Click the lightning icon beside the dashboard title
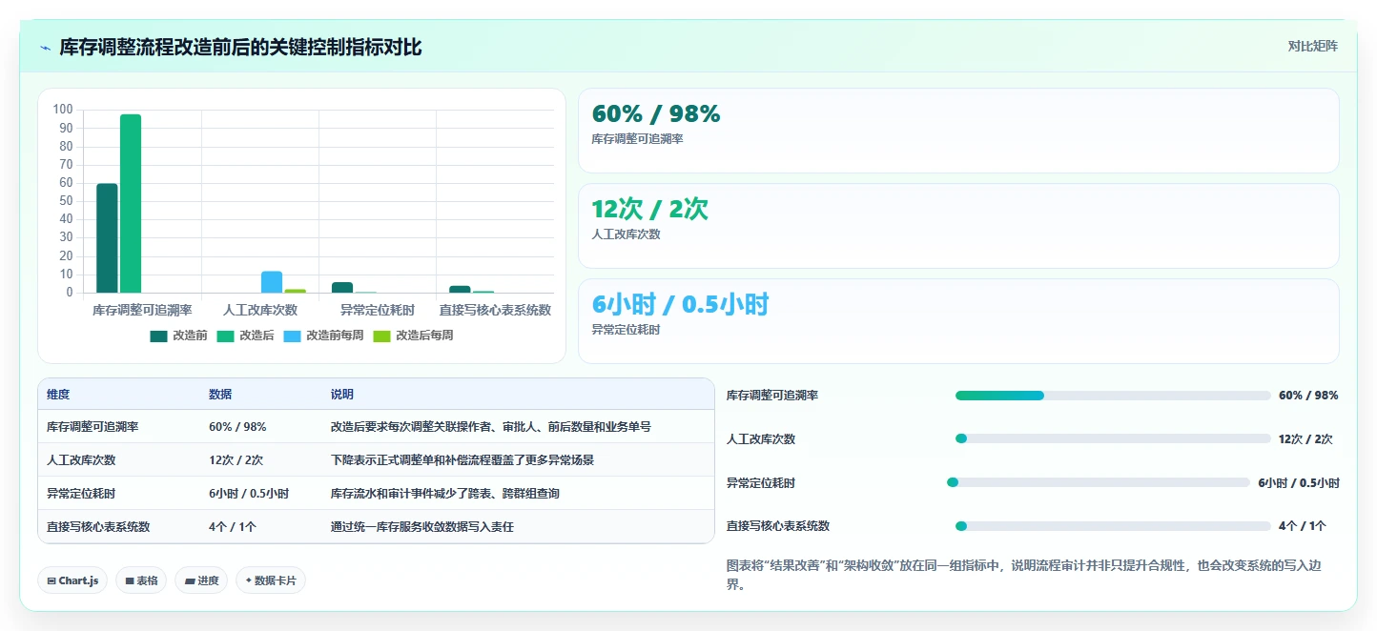Image resolution: width=1377 pixels, height=631 pixels. [x=46, y=48]
